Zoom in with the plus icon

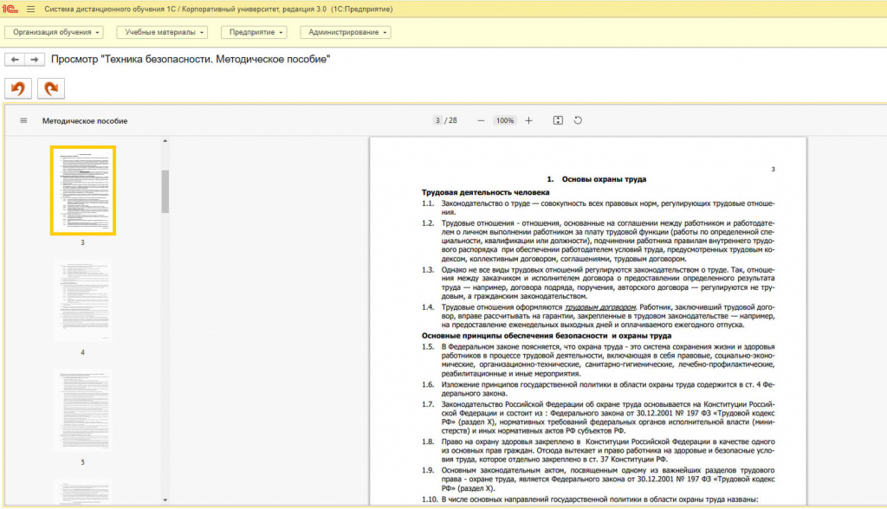(x=530, y=120)
